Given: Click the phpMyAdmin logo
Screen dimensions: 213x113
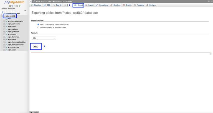Looking at the screenshot, I should coord(14,2).
